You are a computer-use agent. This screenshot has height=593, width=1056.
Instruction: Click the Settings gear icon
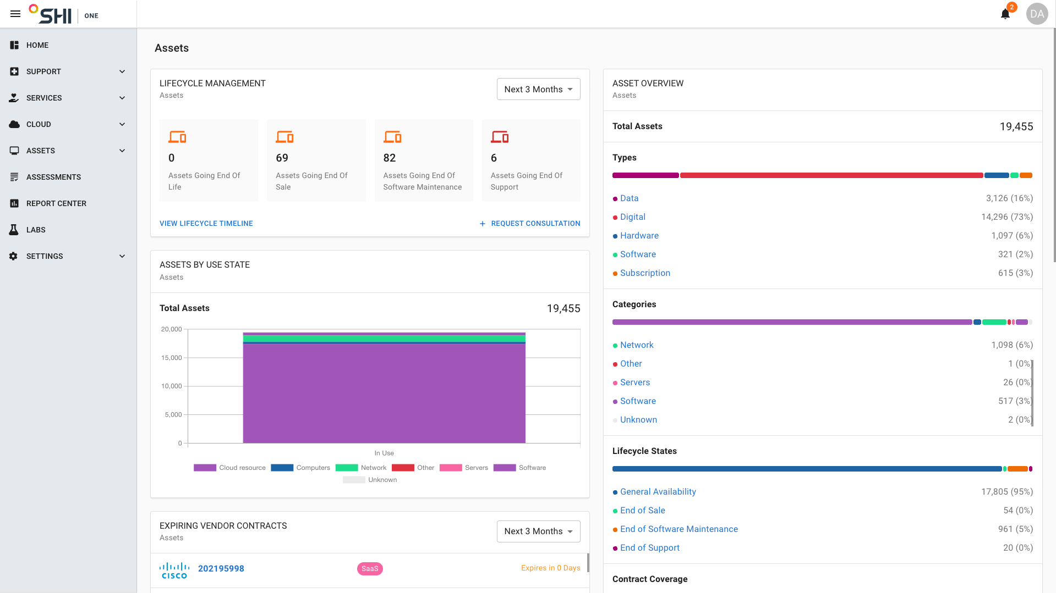click(14, 256)
